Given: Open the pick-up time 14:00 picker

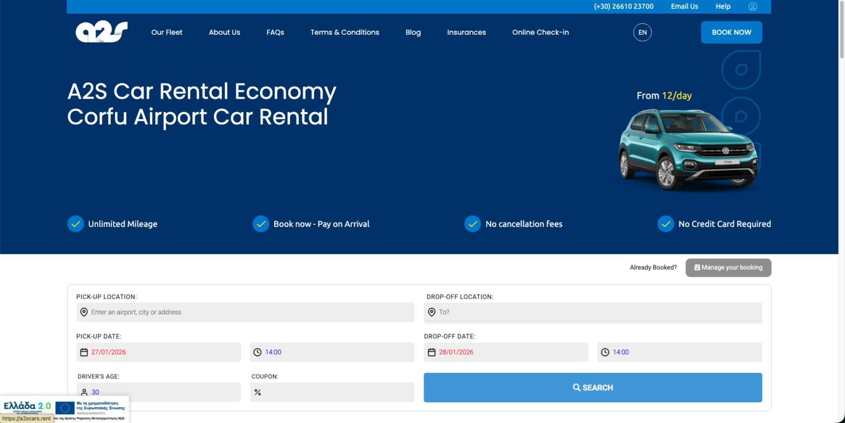Looking at the screenshot, I should pyautogui.click(x=273, y=352).
